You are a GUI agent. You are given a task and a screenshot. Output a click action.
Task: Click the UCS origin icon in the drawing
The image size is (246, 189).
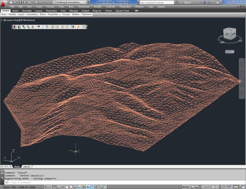click(76, 151)
